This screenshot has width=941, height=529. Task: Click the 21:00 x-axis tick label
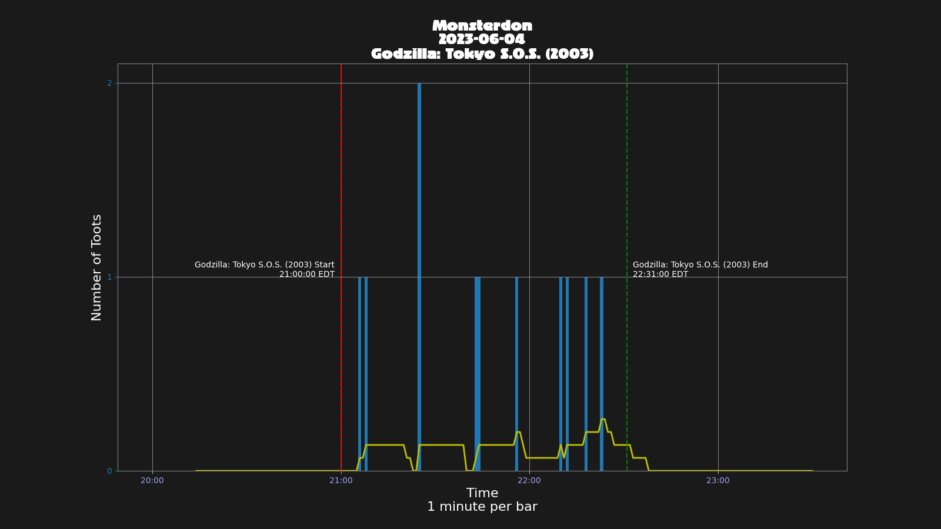(x=341, y=481)
